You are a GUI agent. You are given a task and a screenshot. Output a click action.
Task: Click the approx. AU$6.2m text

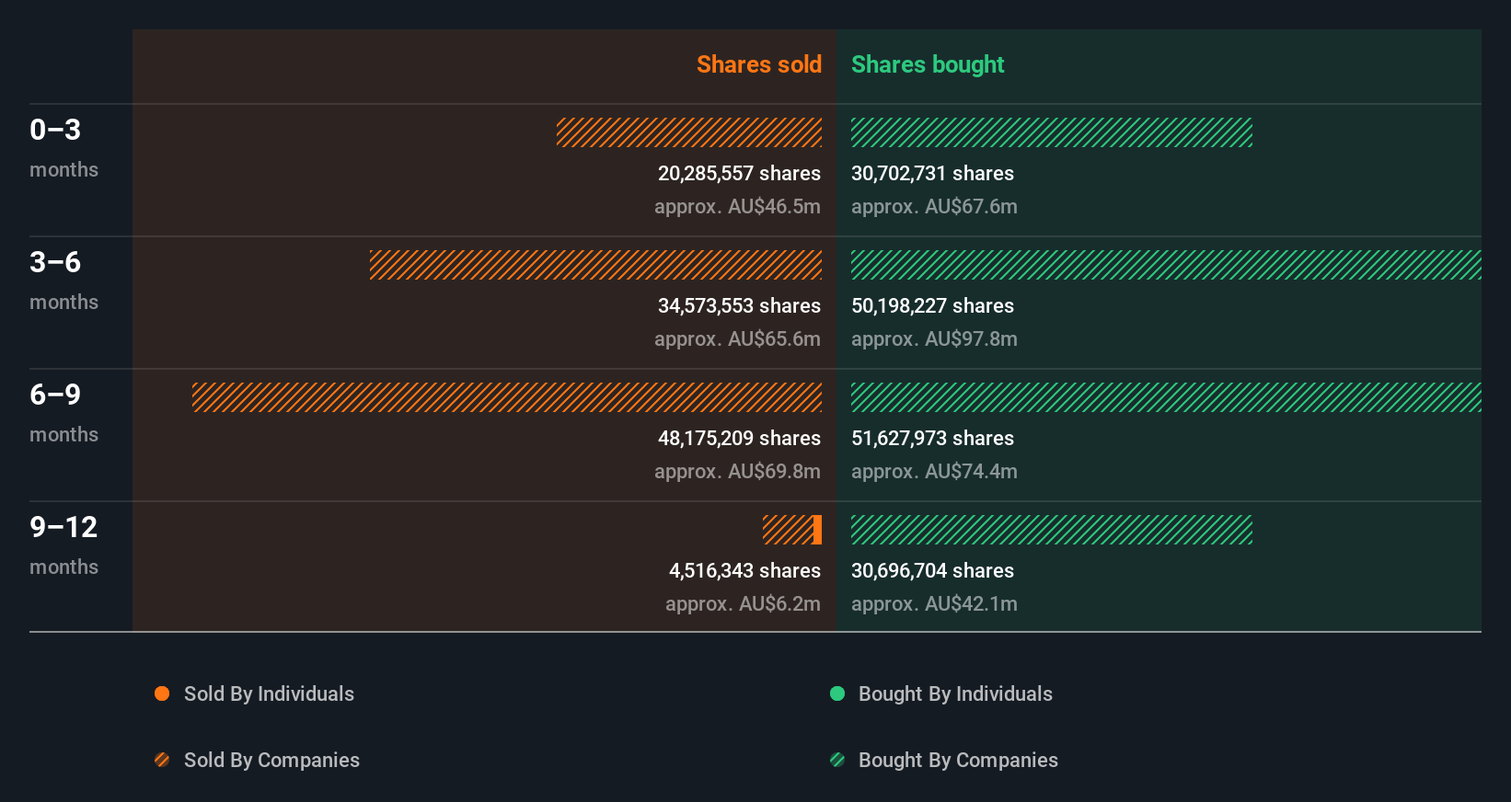click(x=743, y=603)
